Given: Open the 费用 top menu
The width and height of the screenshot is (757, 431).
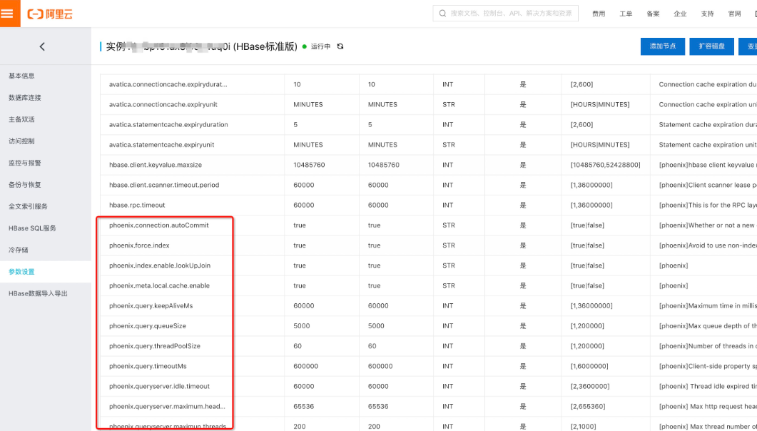Looking at the screenshot, I should click(599, 14).
